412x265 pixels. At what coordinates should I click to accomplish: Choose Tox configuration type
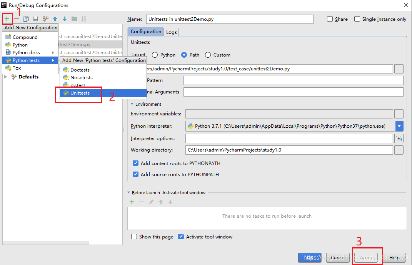(30, 68)
